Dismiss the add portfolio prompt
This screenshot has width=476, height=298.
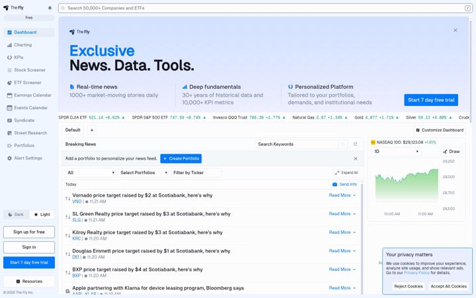(356, 158)
